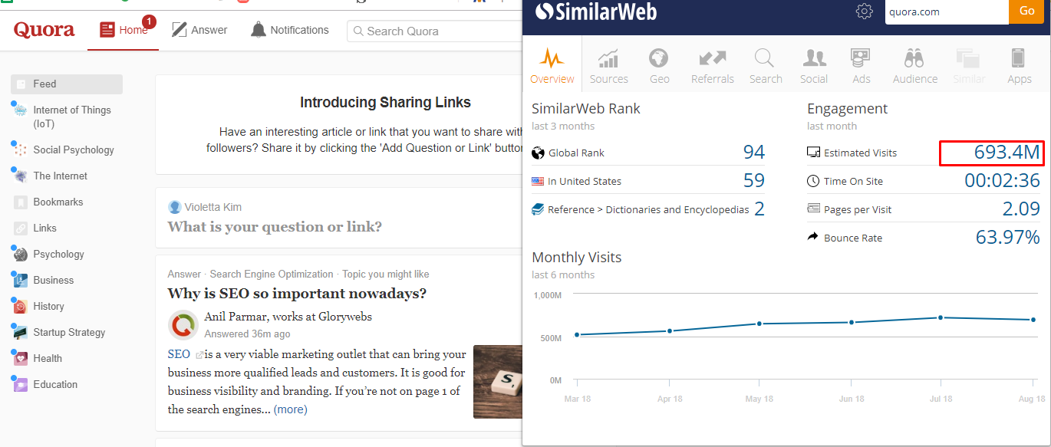Click the Quora logo
Image resolution: width=1051 pixels, height=447 pixels.
pyautogui.click(x=44, y=30)
